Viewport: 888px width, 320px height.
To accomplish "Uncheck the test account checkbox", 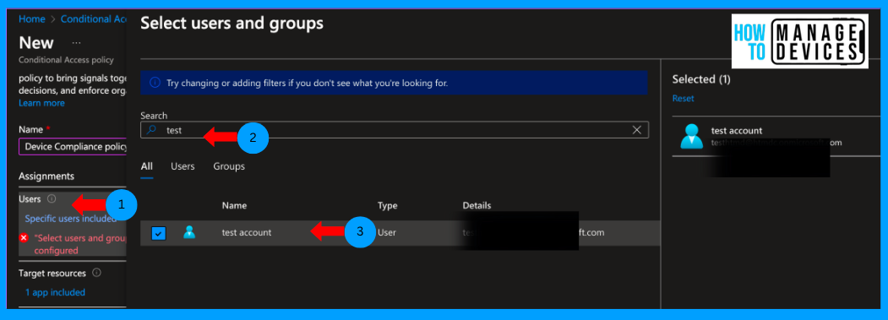I will tap(159, 233).
